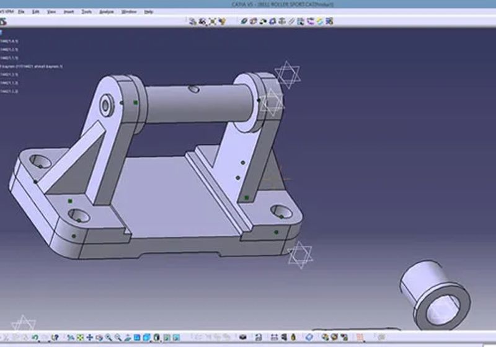Open the Edit menu
This screenshot has width=496, height=347.
[36, 12]
